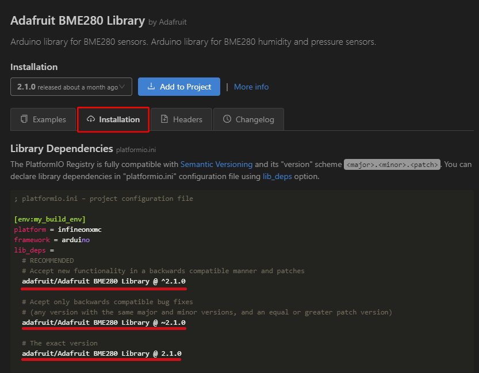This screenshot has height=373, width=479.
Task: Click the cloud download icon beside Installation
Action: click(x=90, y=119)
